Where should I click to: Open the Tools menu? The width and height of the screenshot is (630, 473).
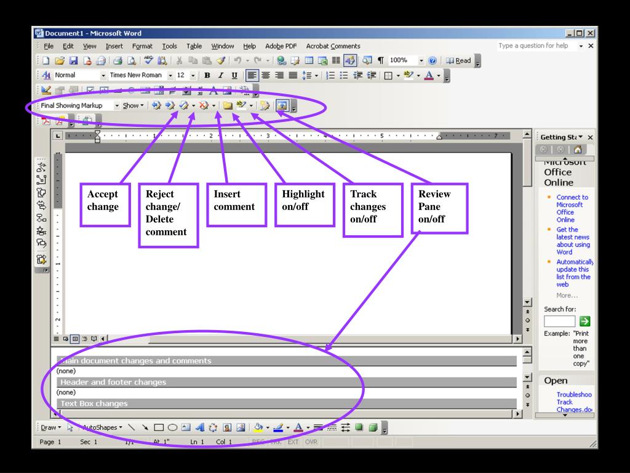tap(169, 46)
